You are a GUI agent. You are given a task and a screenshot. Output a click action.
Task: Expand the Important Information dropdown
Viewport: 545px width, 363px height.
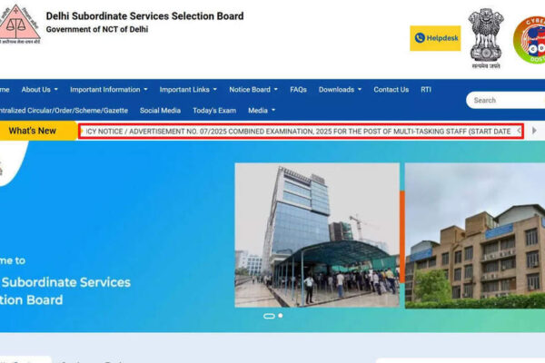click(x=109, y=90)
